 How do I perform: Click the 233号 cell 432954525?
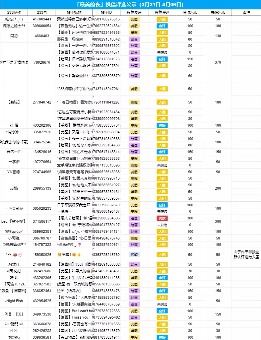click(42, 301)
